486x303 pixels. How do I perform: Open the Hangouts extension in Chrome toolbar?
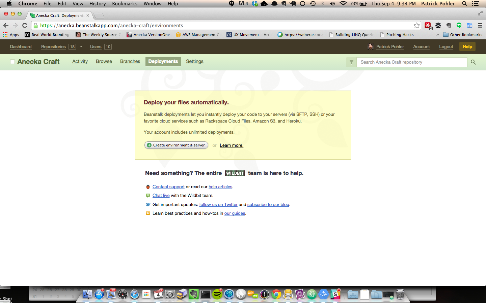tap(459, 25)
